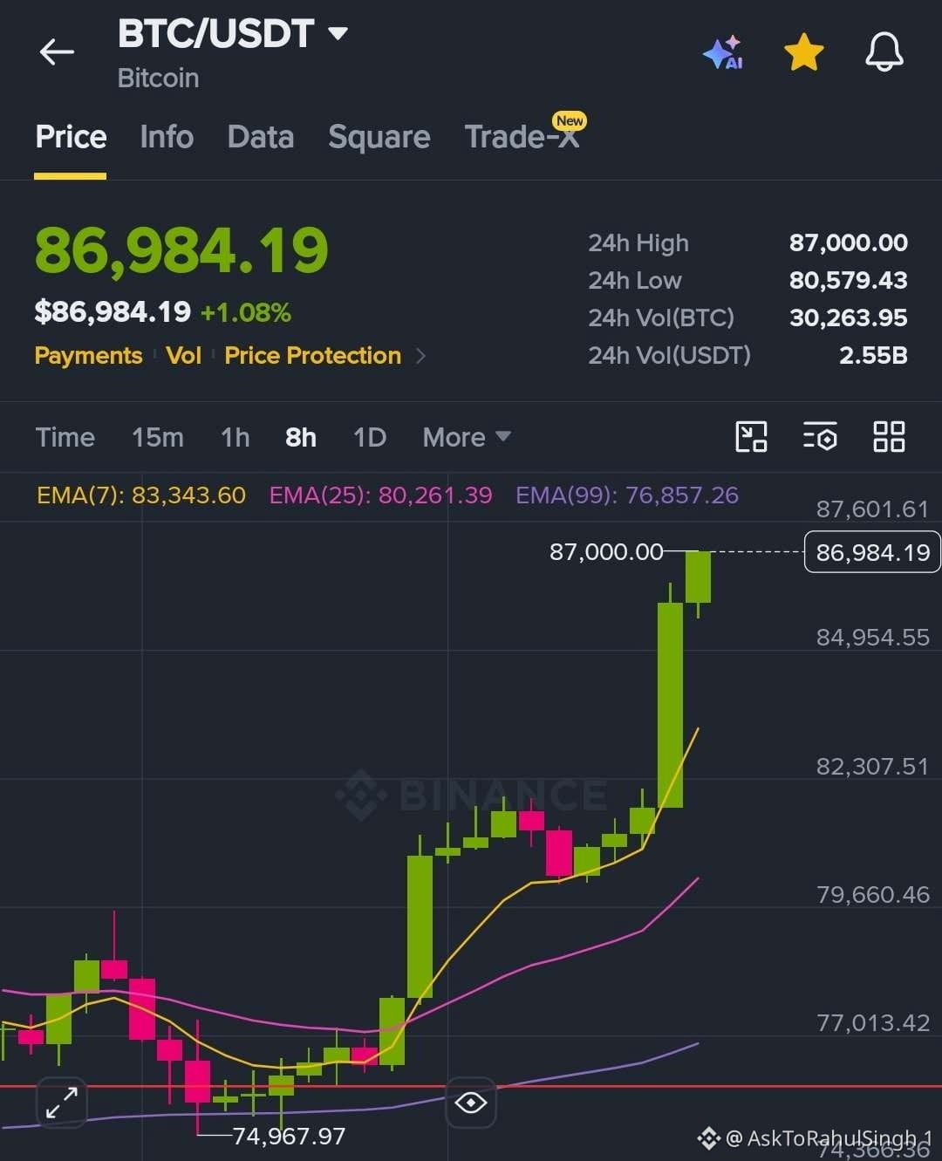Select the 1D chart interval
942x1161 pixels.
(370, 437)
